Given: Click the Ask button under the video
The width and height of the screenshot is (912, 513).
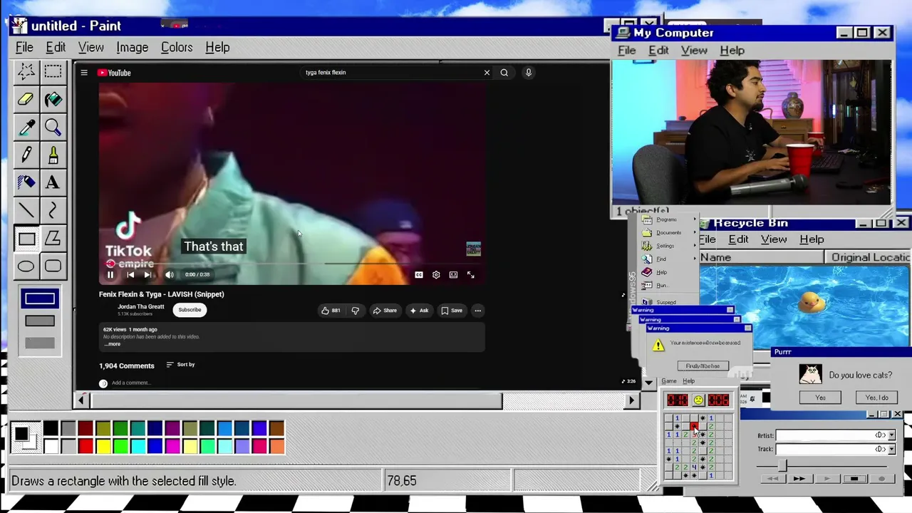Looking at the screenshot, I should click(419, 311).
